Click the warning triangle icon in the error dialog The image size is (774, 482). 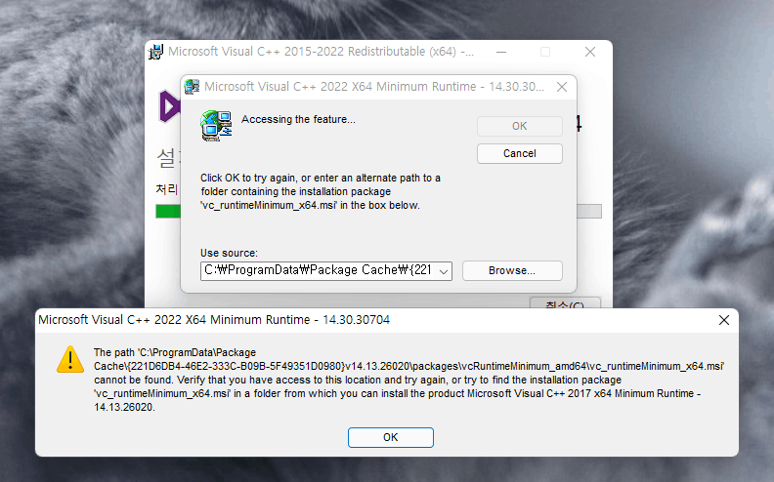pyautogui.click(x=70, y=359)
